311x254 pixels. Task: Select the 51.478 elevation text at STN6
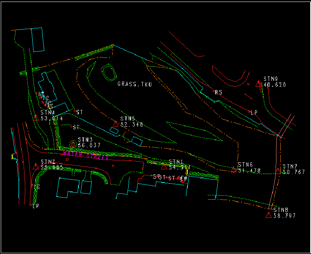pos(250,171)
